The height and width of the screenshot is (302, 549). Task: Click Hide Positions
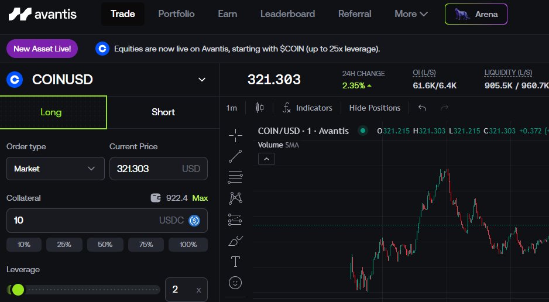point(375,108)
